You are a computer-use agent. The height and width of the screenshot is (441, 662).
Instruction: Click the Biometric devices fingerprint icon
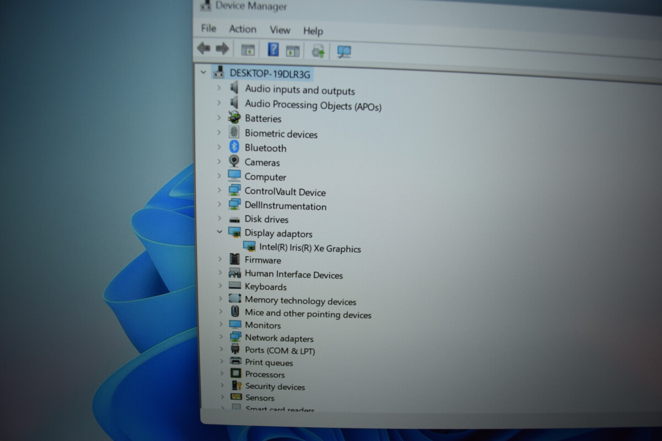[234, 132]
